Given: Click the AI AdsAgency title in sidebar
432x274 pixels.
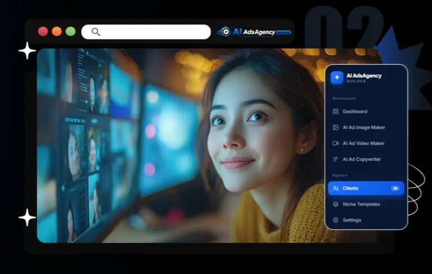Looking at the screenshot, I should pos(364,76).
